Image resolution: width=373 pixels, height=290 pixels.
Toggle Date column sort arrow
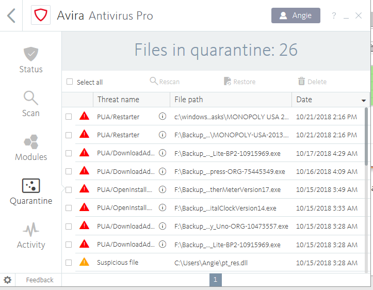364,101
